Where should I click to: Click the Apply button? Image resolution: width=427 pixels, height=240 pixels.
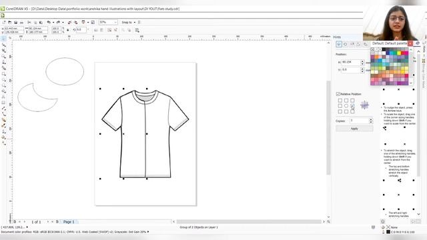[x=354, y=129]
